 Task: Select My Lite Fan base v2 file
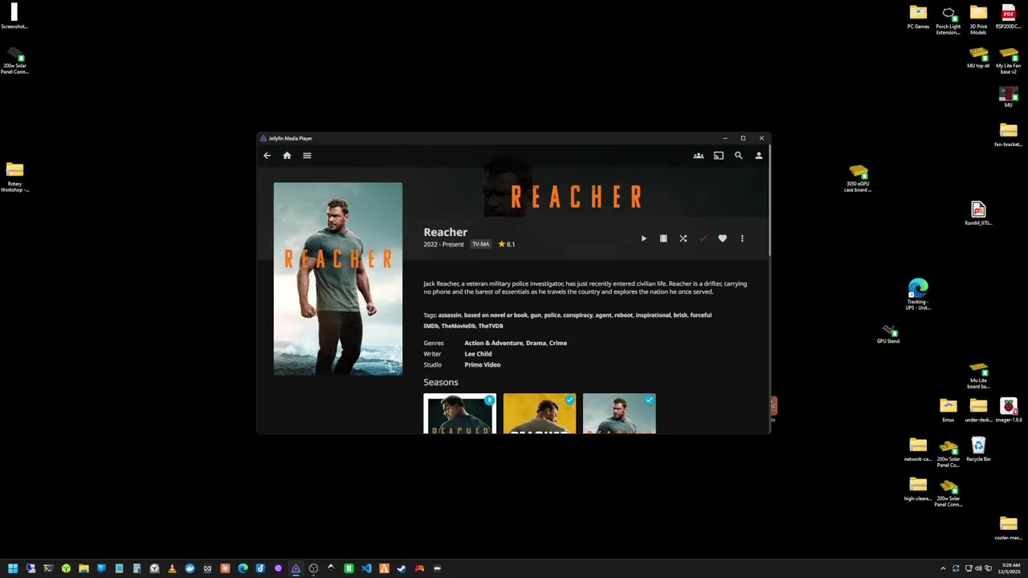(1009, 60)
